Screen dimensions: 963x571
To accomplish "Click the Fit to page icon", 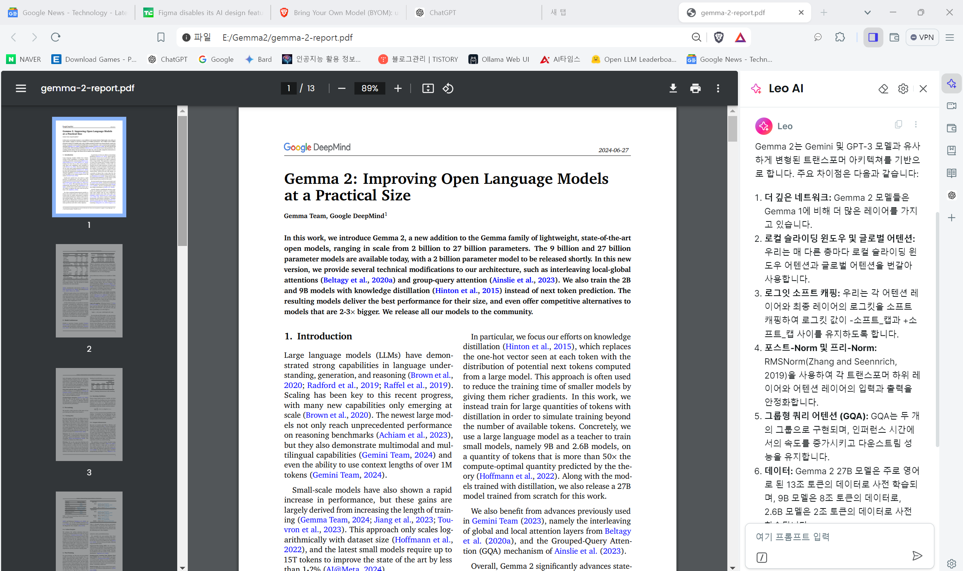I will tap(428, 88).
